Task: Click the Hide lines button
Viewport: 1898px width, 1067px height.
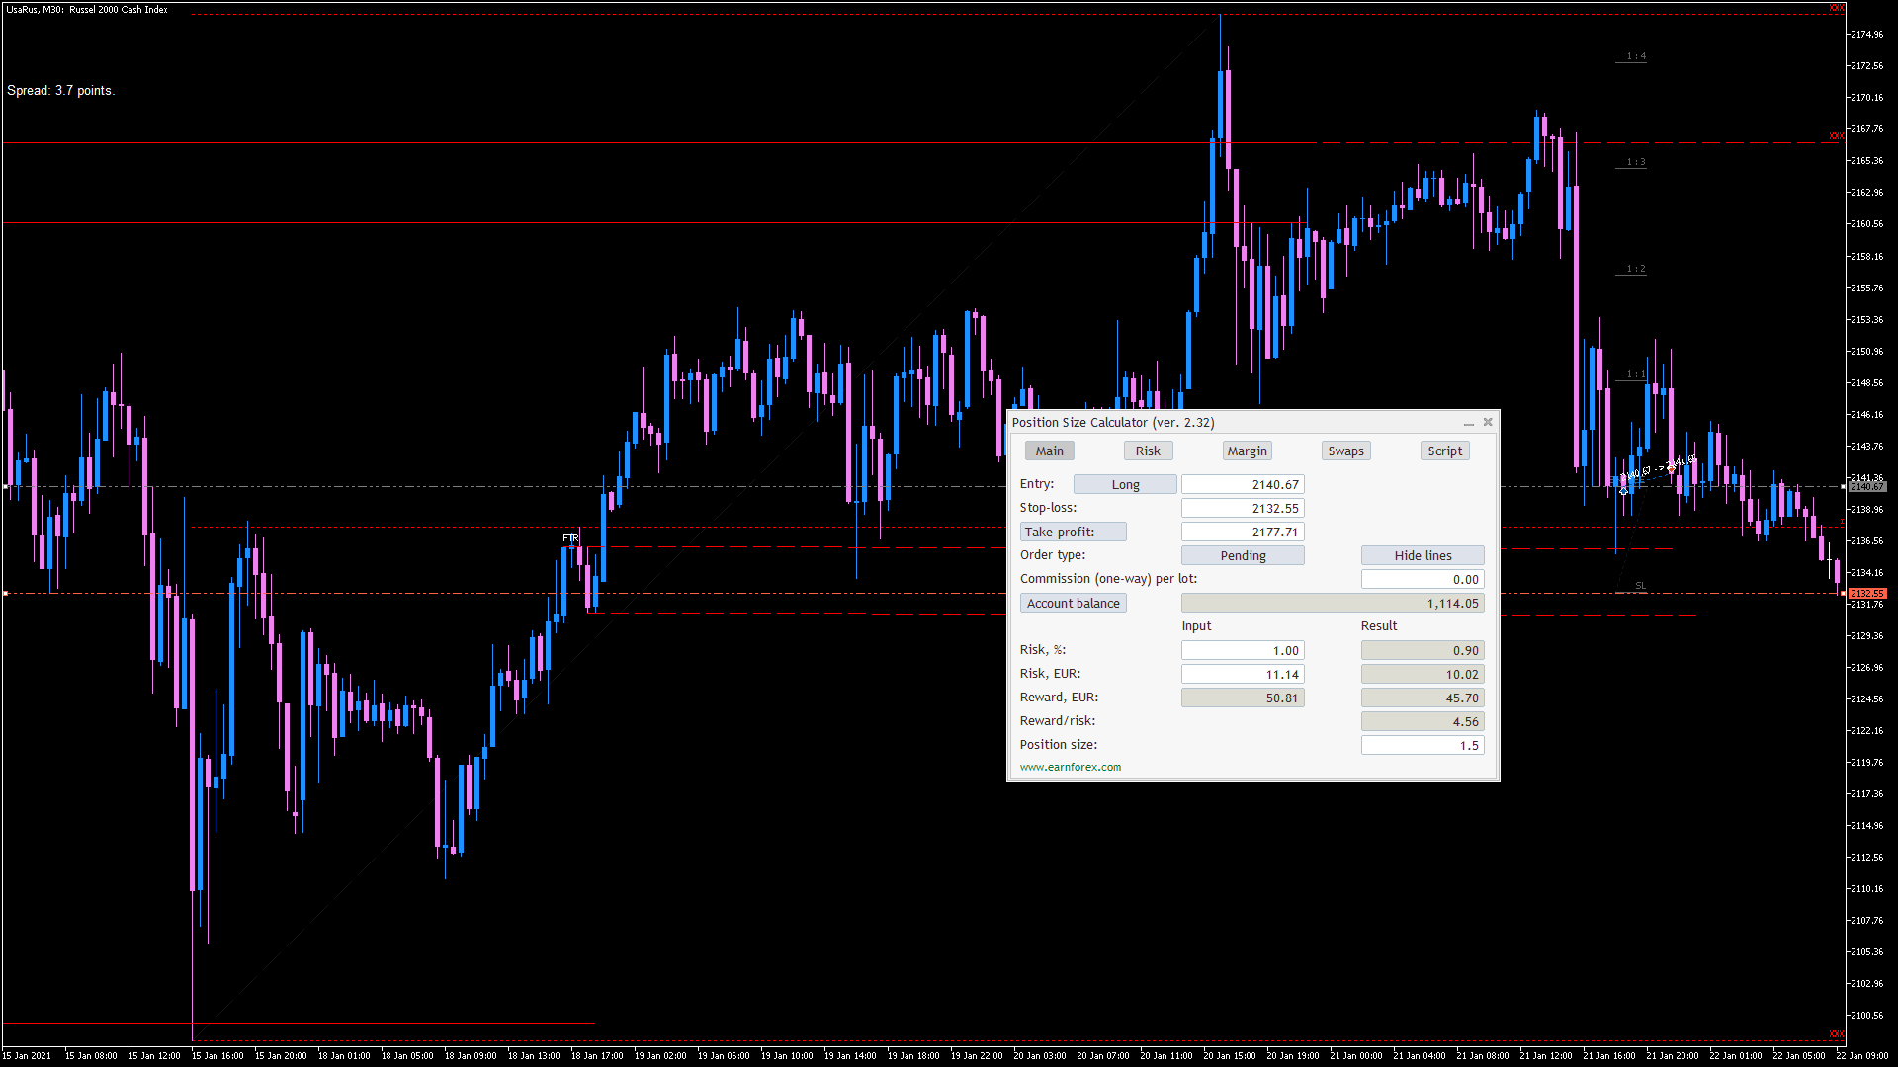Action: coord(1423,555)
